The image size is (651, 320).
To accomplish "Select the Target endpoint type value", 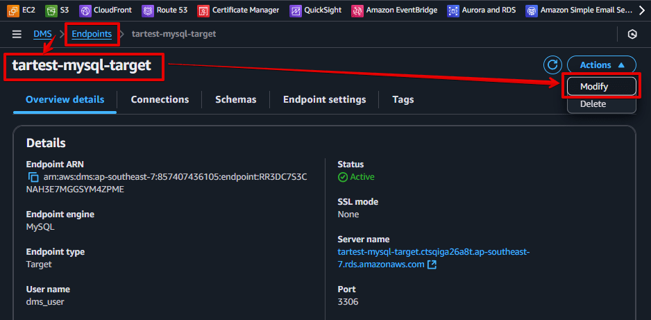I will [x=39, y=264].
